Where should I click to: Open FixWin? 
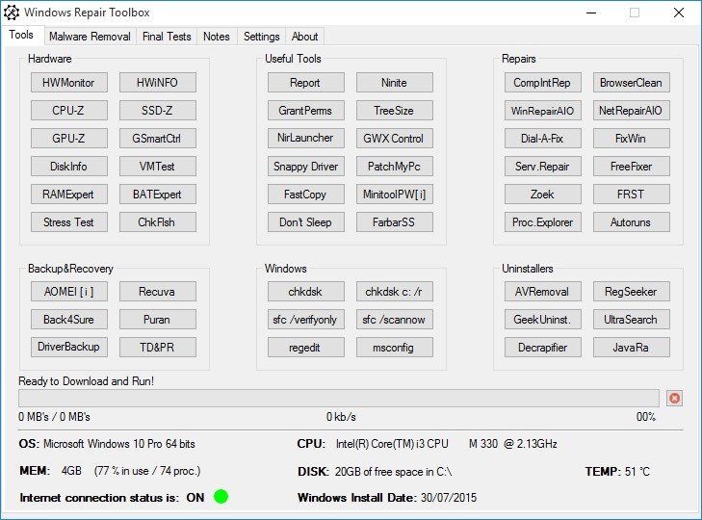click(632, 139)
